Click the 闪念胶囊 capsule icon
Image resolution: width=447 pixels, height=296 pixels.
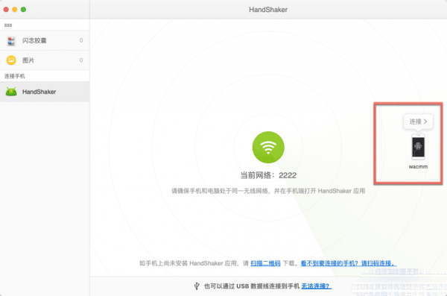pyautogui.click(x=11, y=40)
